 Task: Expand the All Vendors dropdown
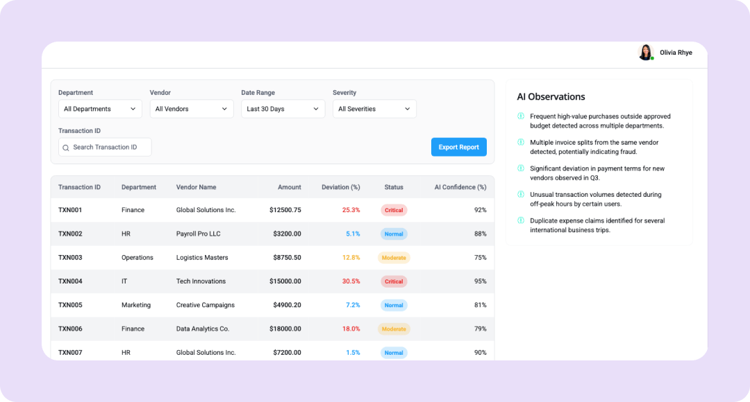point(192,109)
